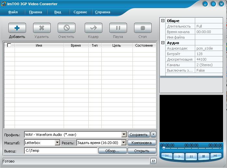Select the Выключить з... value False
The image size is (227, 168).
pos(209,70)
